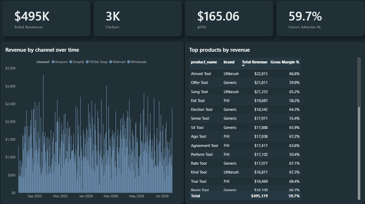Select the 'Offer Tool' product cell

tap(199, 83)
